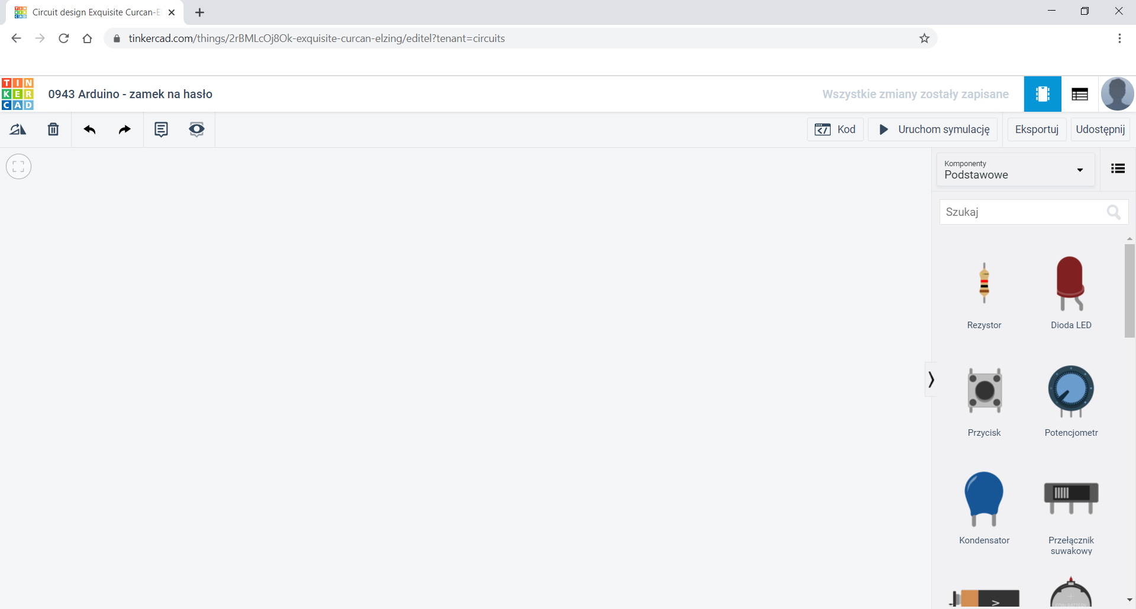Switch to circuit view

click(1042, 94)
